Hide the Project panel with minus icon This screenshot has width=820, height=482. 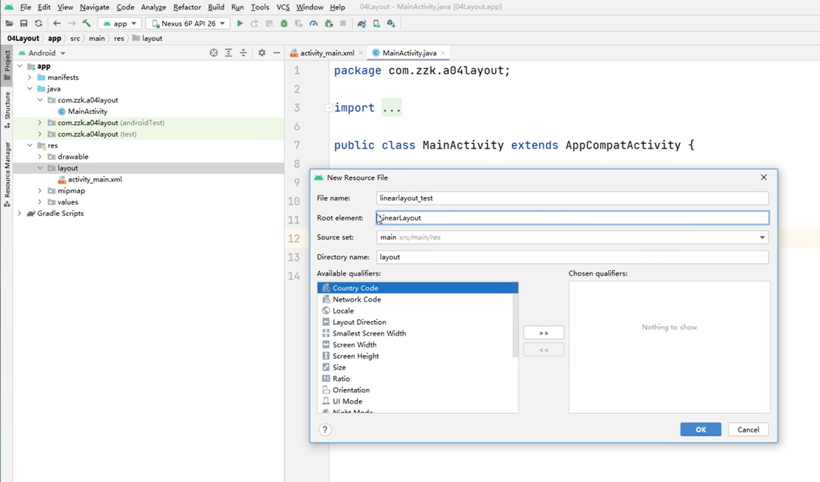coord(276,53)
